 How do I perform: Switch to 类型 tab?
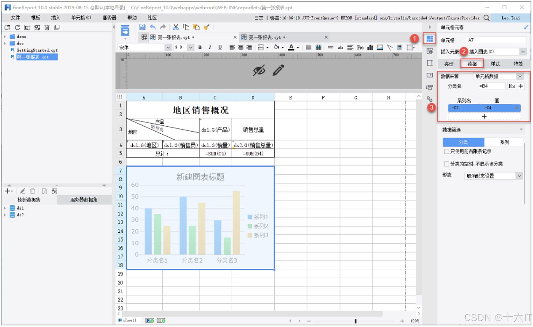pyautogui.click(x=449, y=64)
